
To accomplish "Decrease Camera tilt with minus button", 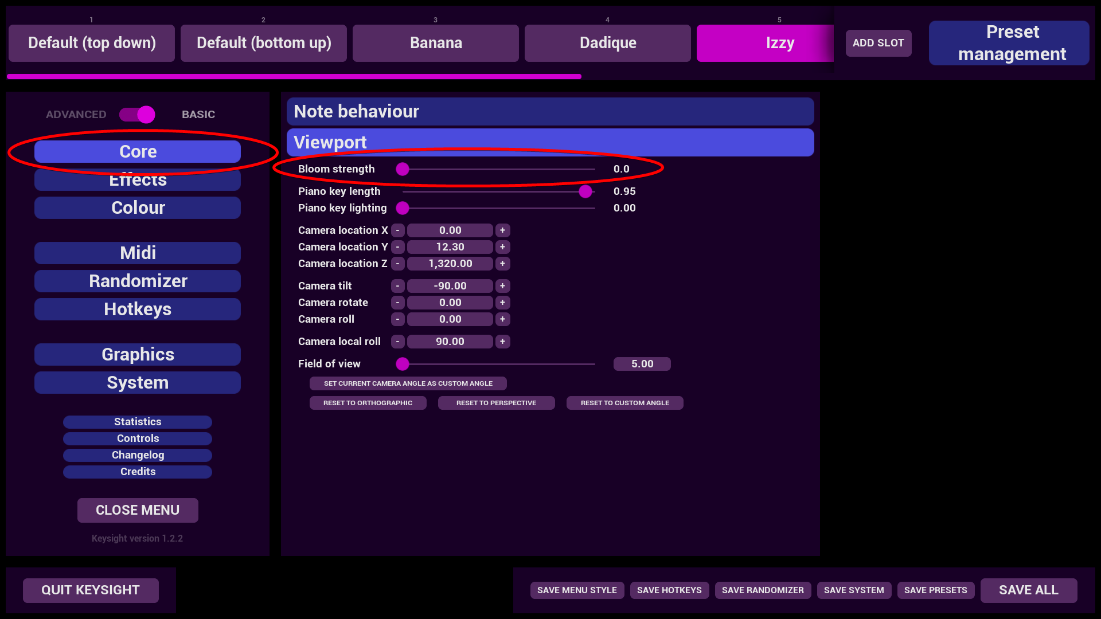I will click(x=397, y=286).
